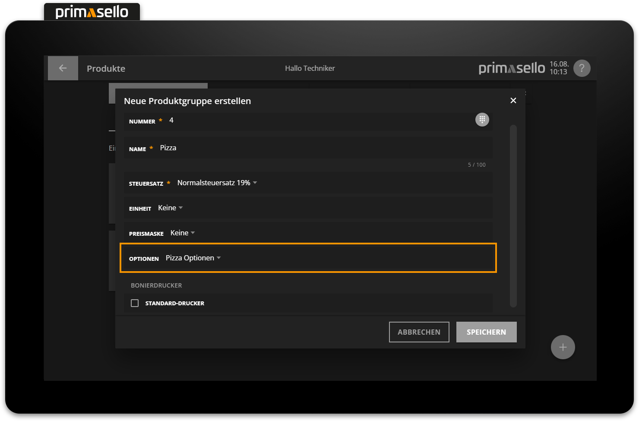
Task: Click the plus button to add a new item
Action: (563, 347)
